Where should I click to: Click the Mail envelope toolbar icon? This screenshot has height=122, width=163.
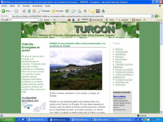click(x=73, y=11)
